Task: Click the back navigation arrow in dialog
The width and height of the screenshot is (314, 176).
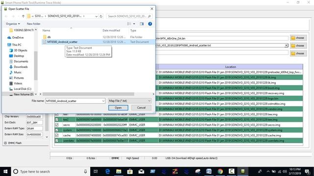Action: (x=6, y=16)
